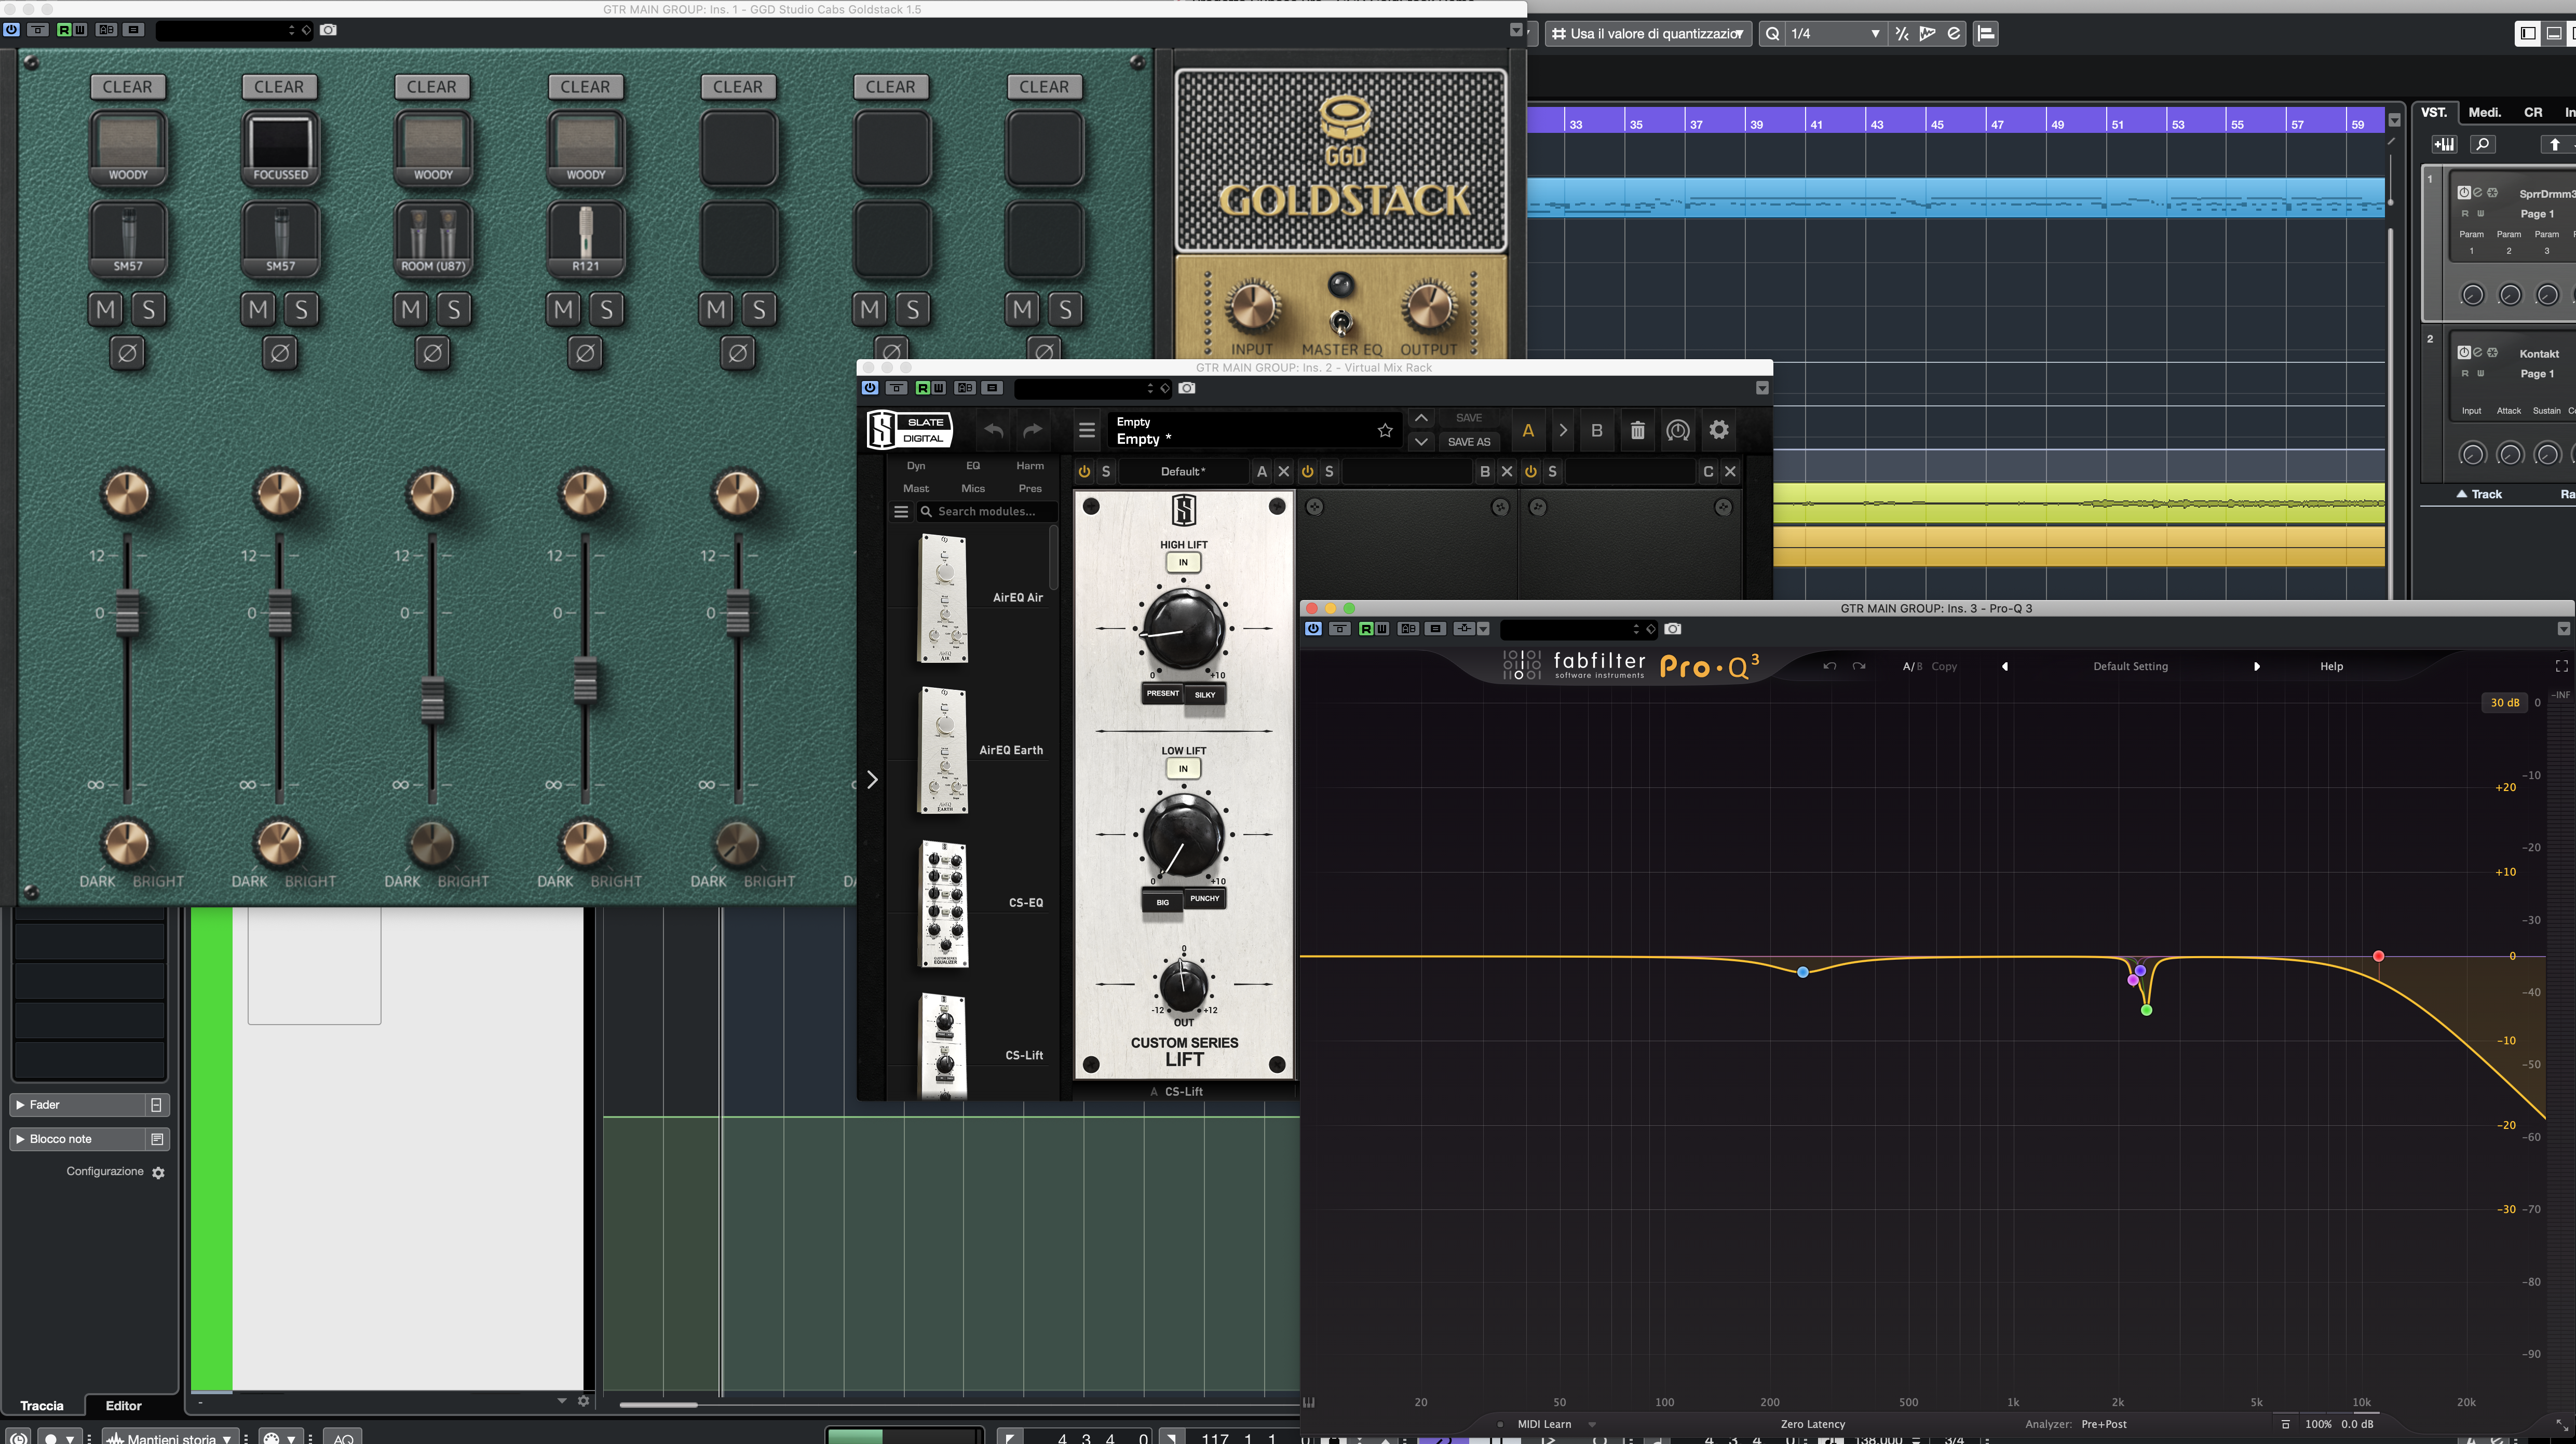Click the PUNCHY button on CS-Lift
This screenshot has width=2576, height=1444.
point(1205,899)
